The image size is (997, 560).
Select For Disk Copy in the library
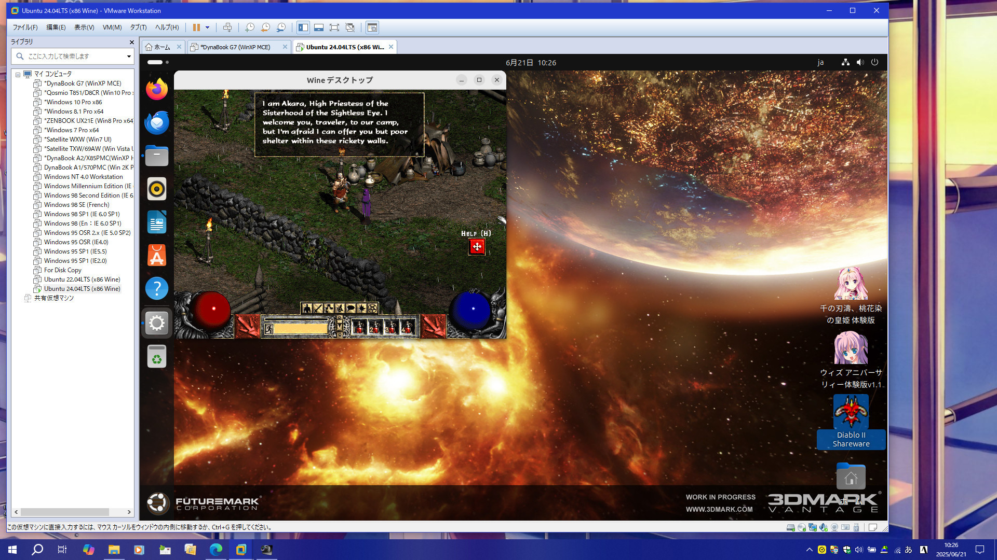tap(62, 270)
